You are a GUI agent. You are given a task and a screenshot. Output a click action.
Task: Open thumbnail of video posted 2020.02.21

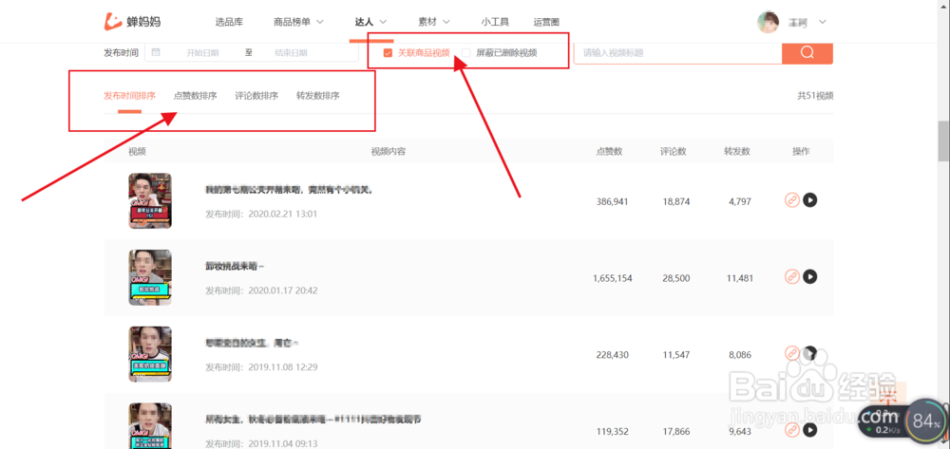[150, 201]
